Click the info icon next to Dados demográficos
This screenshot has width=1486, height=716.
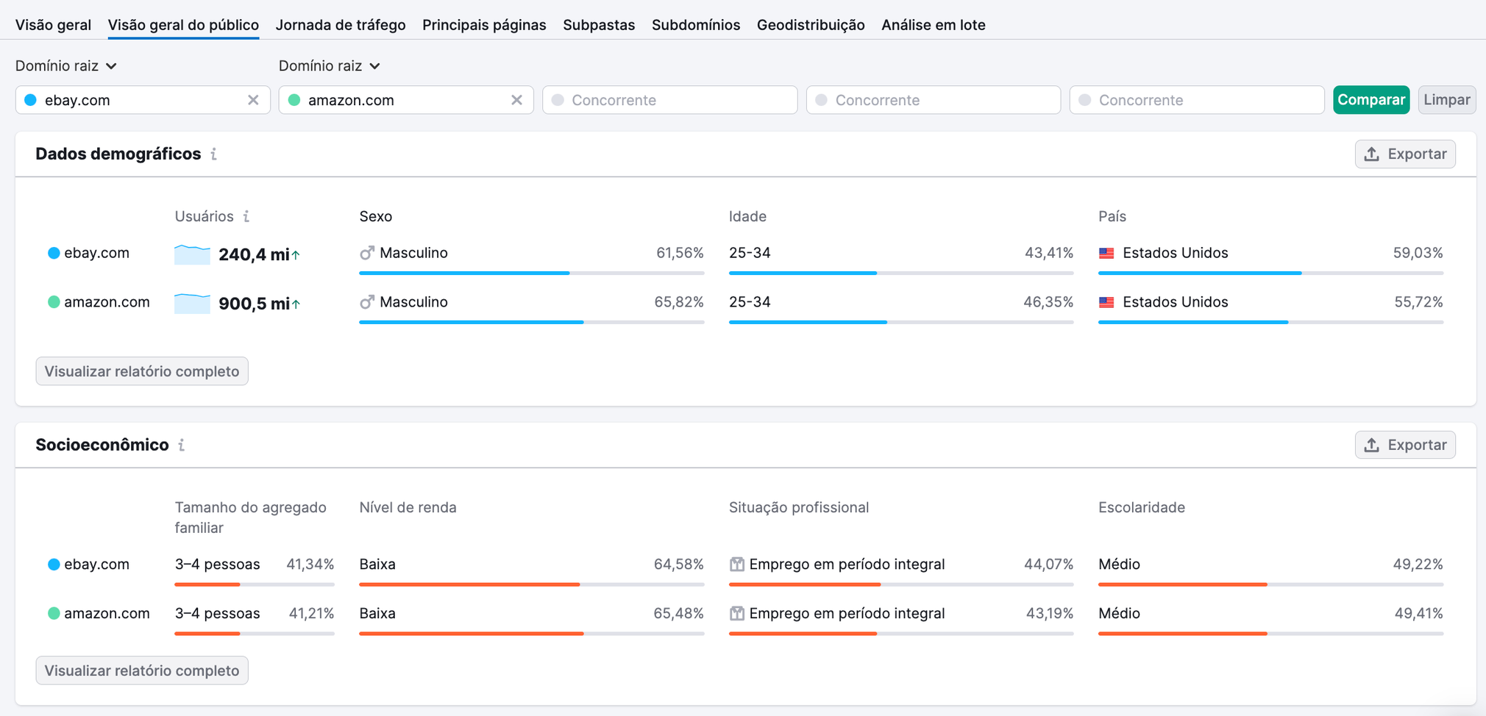point(214,154)
